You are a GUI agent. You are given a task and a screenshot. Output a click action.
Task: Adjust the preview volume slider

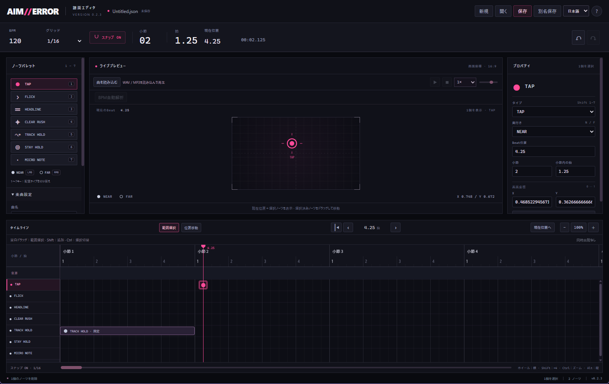tap(489, 82)
